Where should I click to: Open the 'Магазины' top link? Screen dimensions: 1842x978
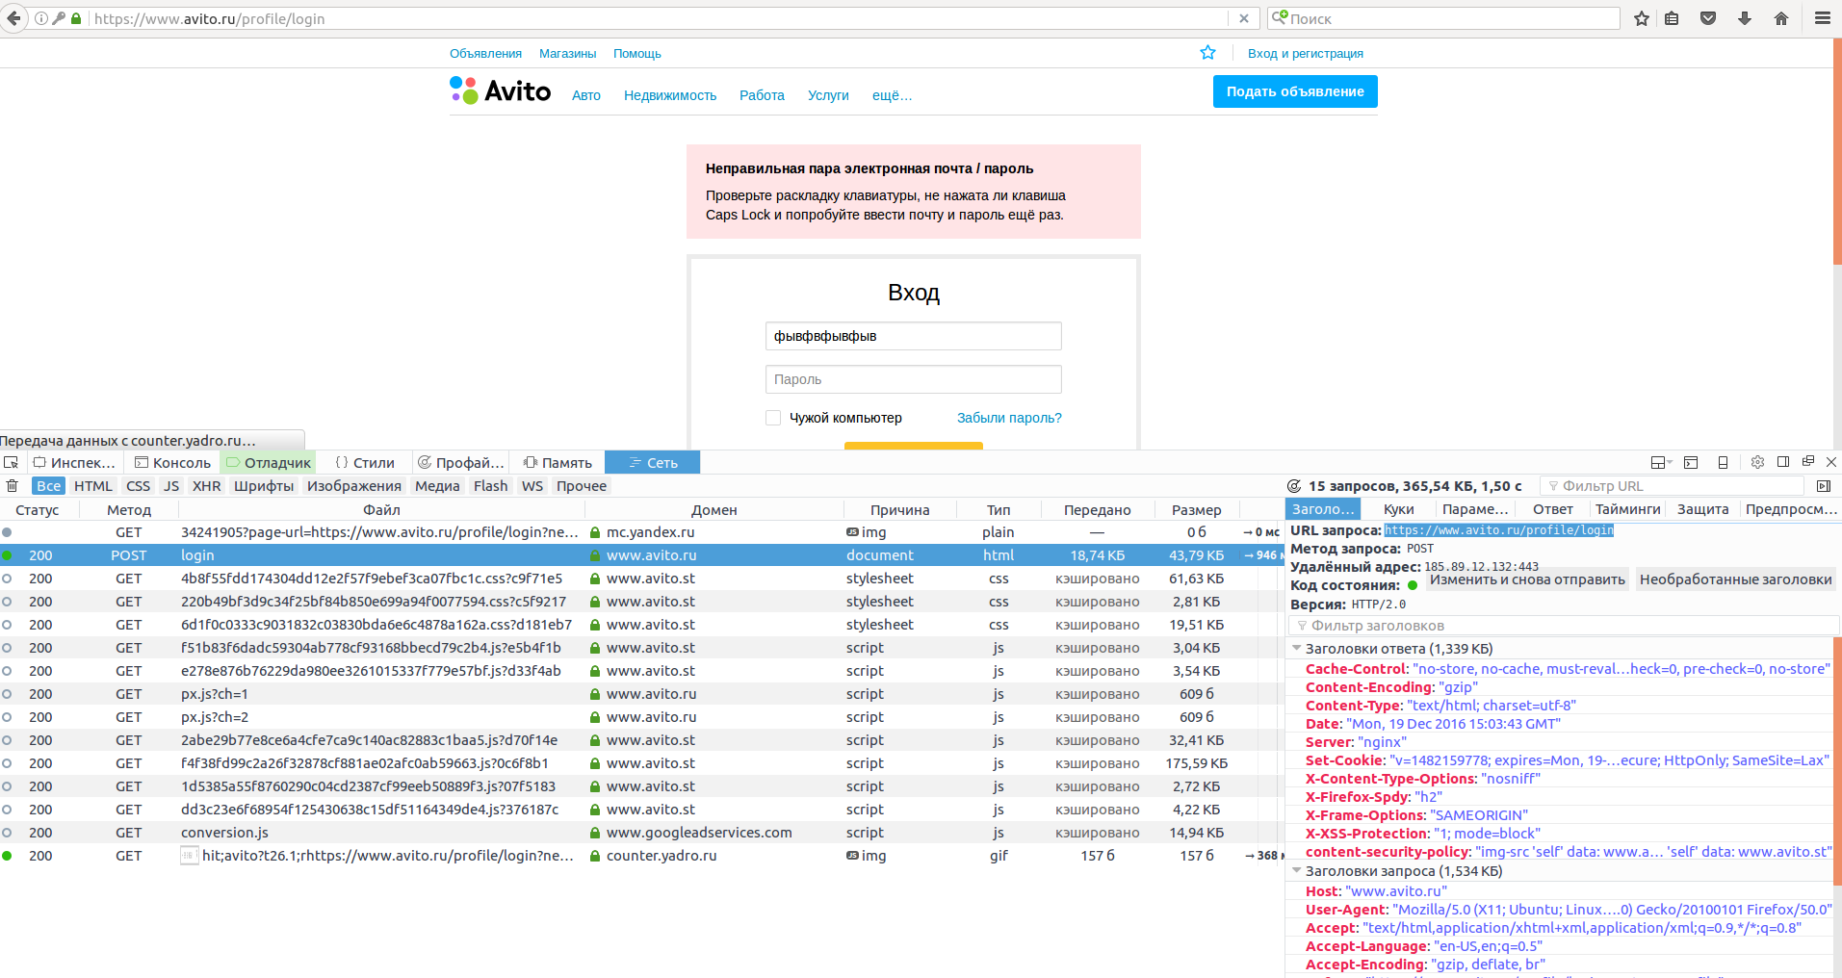point(567,53)
